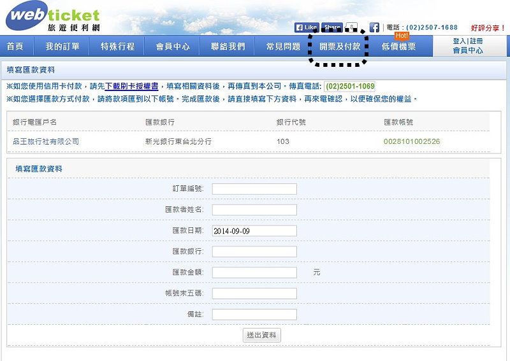Go to 我的訂單 menu item
510x361 pixels.
pyautogui.click(x=62, y=46)
